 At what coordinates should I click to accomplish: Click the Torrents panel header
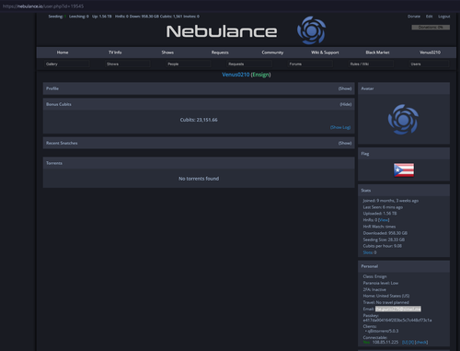[199, 163]
